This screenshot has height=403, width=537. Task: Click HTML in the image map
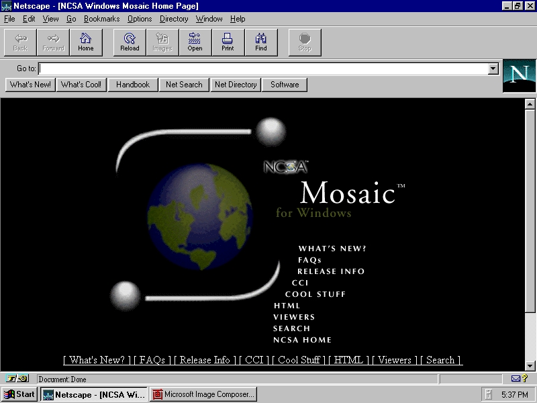pos(287,306)
